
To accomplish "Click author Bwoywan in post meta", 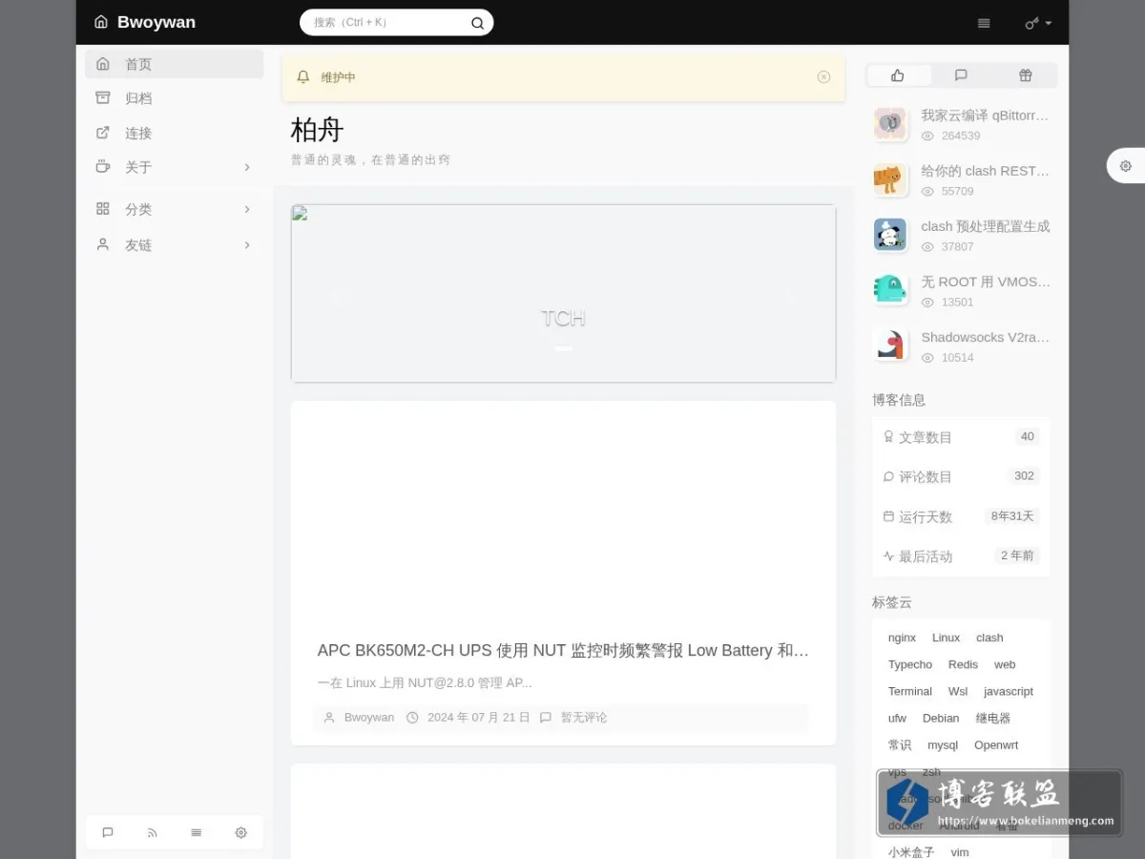I will click(369, 718).
